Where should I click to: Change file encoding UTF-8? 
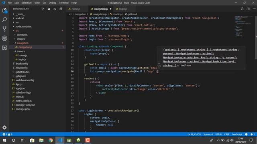[218, 134]
